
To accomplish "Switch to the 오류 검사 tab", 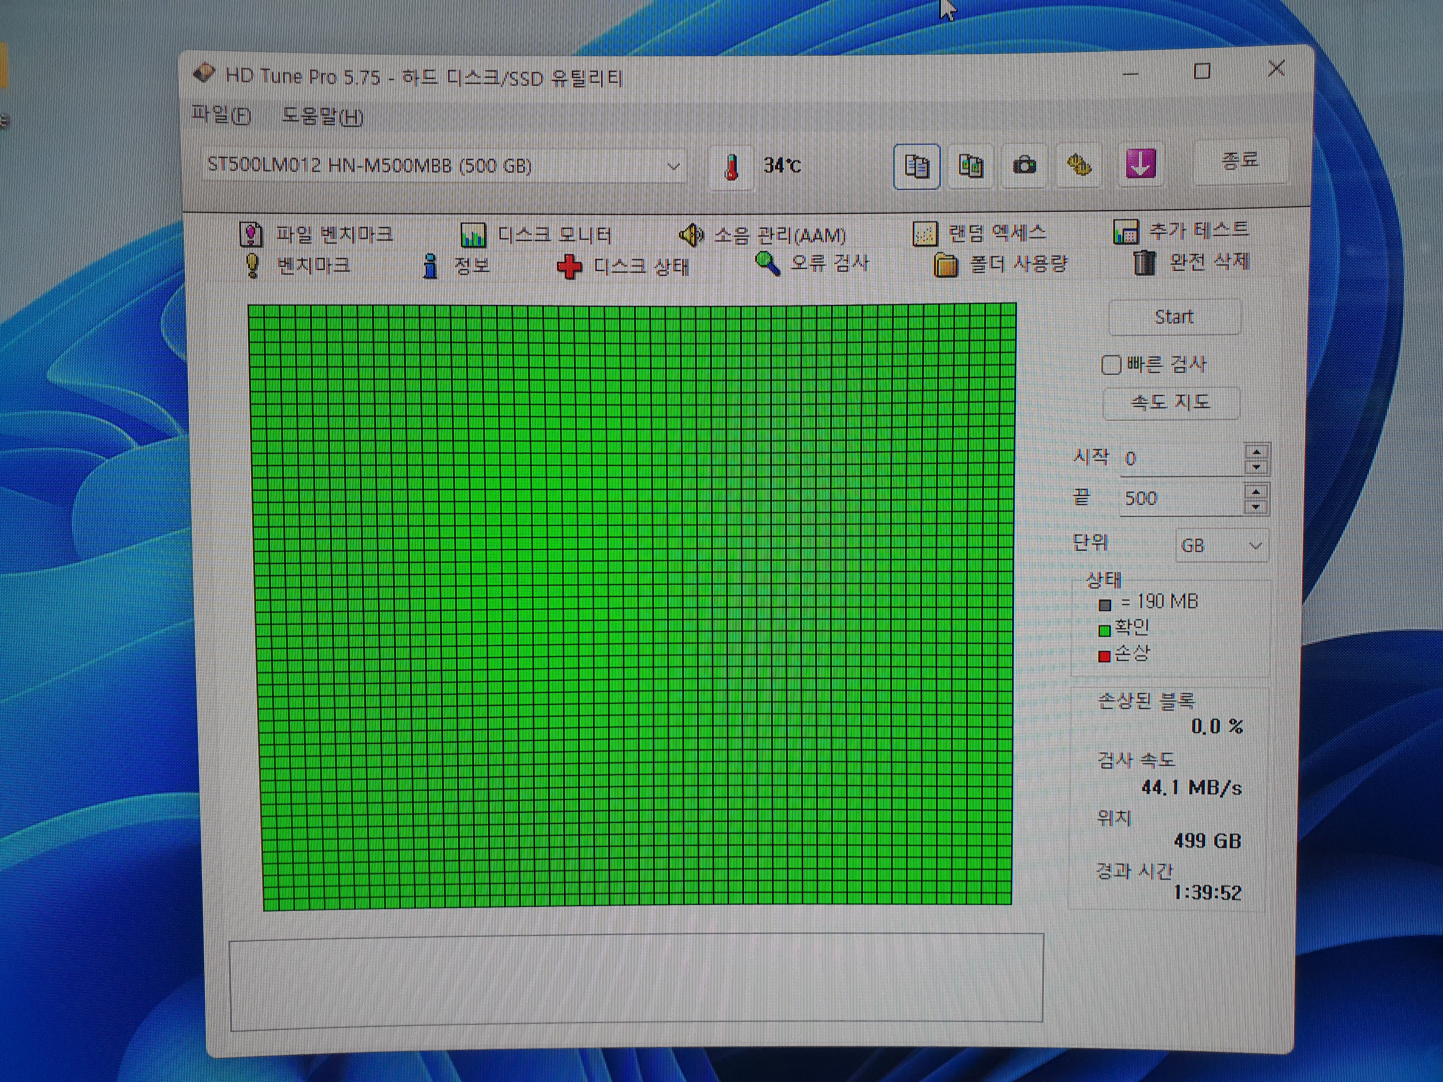I will [812, 263].
